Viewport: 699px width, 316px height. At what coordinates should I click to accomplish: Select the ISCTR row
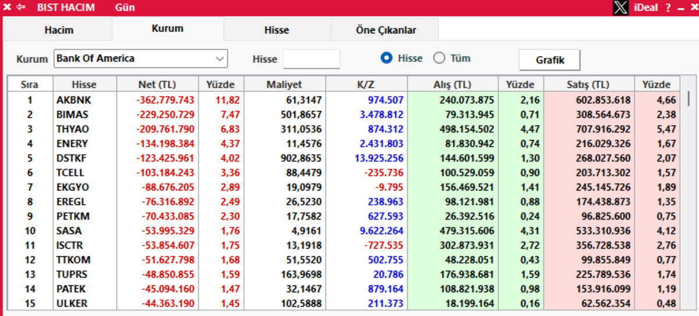pos(344,246)
